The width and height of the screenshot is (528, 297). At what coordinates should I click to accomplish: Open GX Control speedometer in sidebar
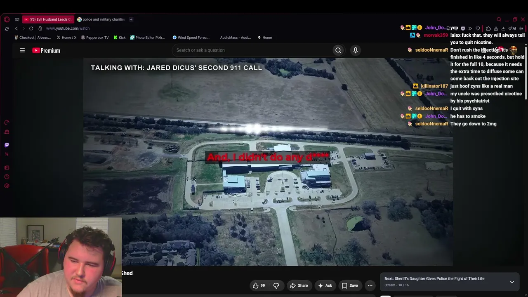(7, 123)
